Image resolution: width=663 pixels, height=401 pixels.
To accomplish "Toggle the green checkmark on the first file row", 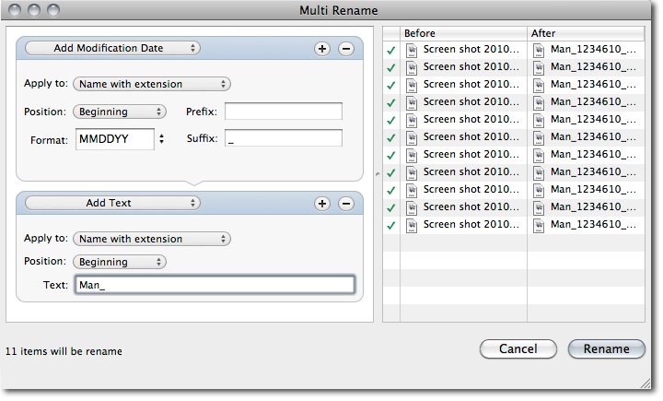I will point(391,50).
